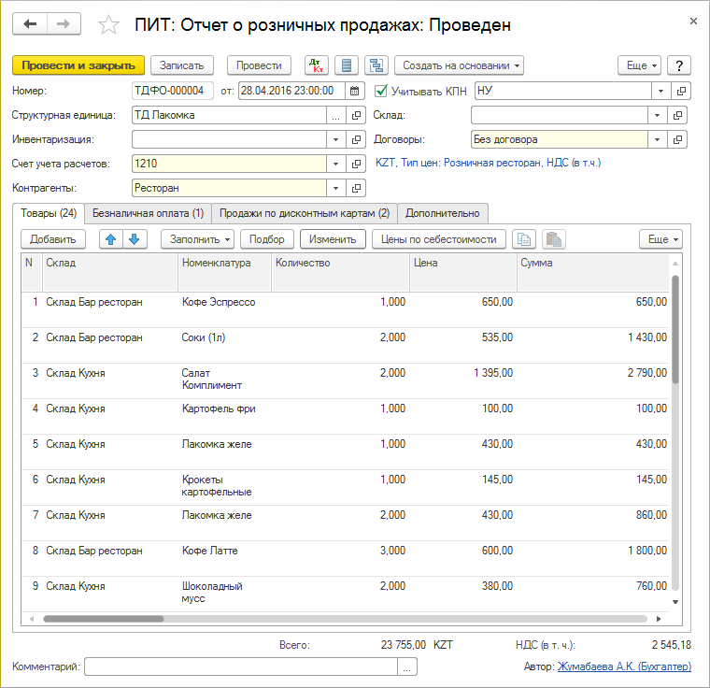Viewport: 710px width, 688px height.
Task: Open calendar picker next to date field
Action: pos(354,91)
